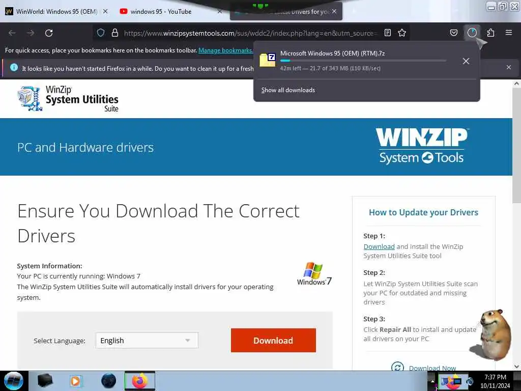Viewport: 521px width, 391px height.
Task: Click the info icon in notification bar
Action: (x=14, y=68)
